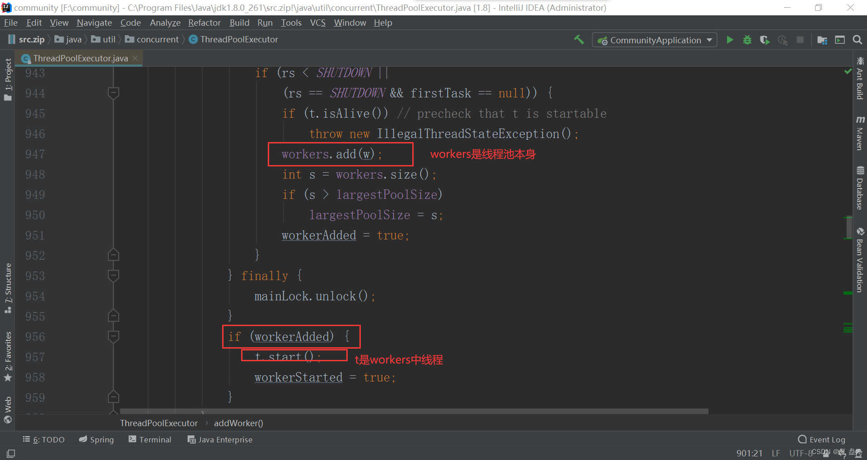The height and width of the screenshot is (460, 867).
Task: Open the Navigate menu
Action: click(94, 23)
